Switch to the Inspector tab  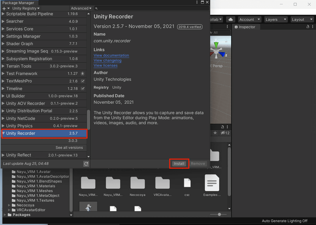click(x=245, y=27)
